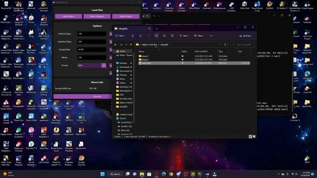317x178 pixels.
Task: Sort by Type column header
Action: pyautogui.click(x=221, y=51)
